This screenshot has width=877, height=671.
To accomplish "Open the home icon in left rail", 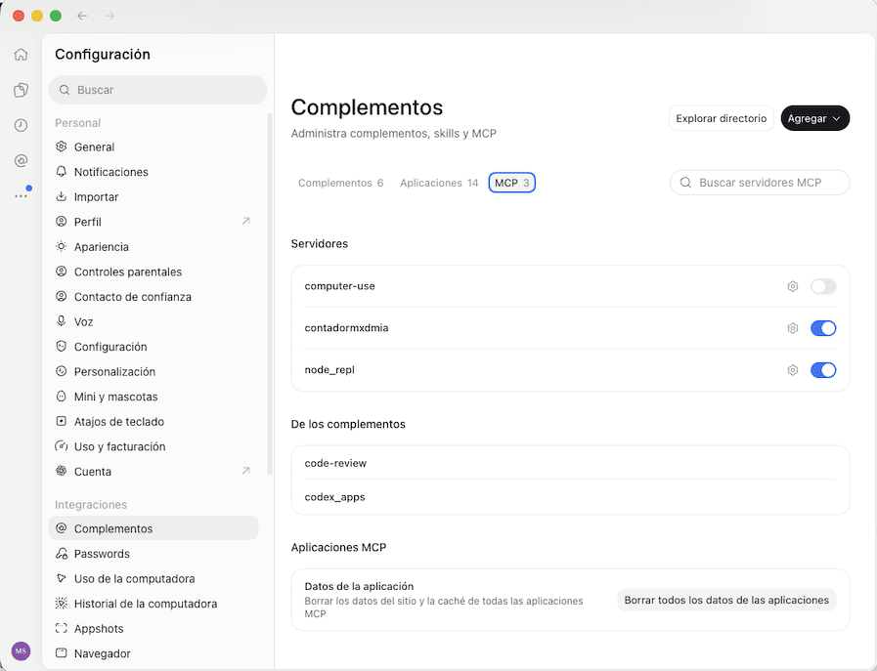I will [x=21, y=54].
